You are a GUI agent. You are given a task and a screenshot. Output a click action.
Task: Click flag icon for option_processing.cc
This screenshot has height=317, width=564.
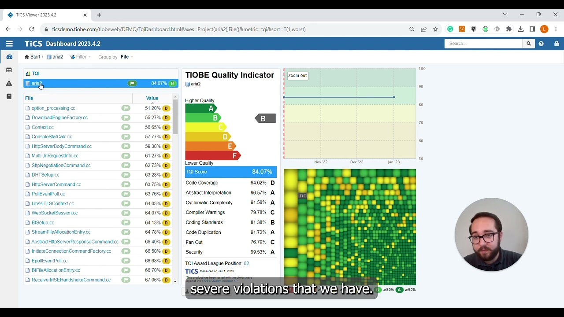[x=126, y=108]
